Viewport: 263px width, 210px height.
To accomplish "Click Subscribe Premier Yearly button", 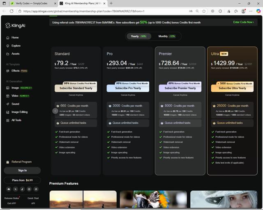I will click(x=180, y=88).
